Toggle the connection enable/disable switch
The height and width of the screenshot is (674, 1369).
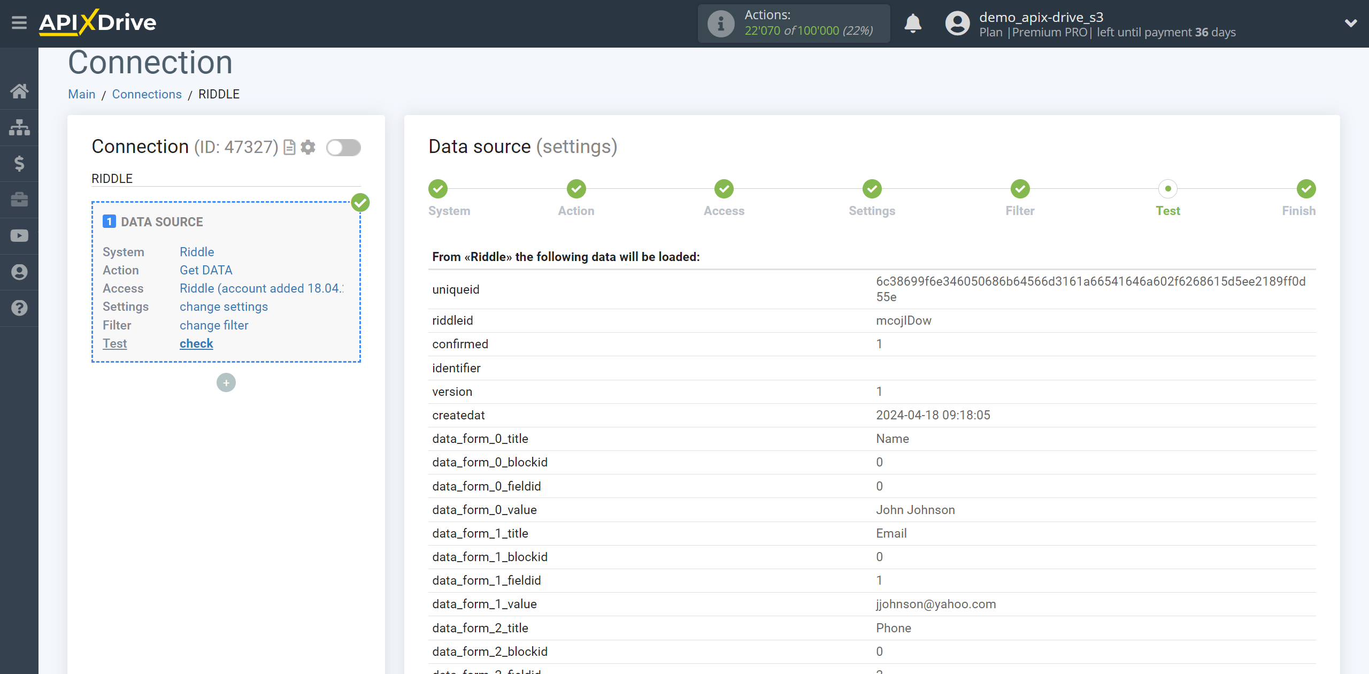coord(343,148)
